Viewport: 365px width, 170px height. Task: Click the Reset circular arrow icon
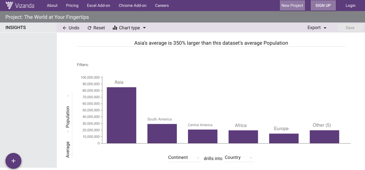tap(89, 28)
